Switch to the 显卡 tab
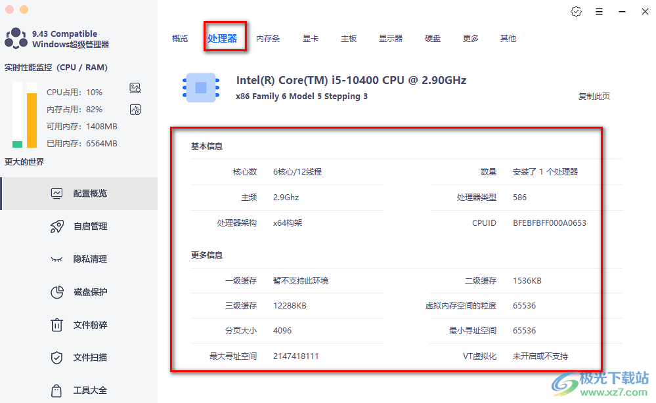This screenshot has width=656, height=403. (311, 39)
